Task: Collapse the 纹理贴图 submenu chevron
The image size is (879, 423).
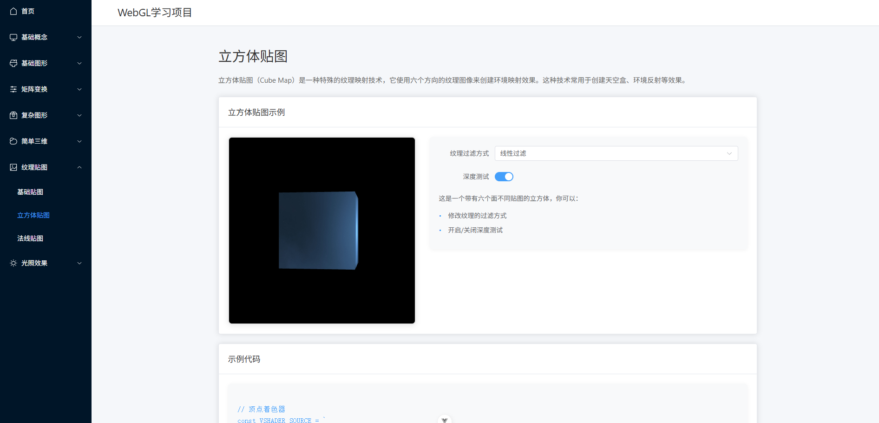Action: (79, 167)
